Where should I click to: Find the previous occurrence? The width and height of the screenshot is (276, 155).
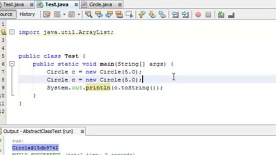[99, 14]
